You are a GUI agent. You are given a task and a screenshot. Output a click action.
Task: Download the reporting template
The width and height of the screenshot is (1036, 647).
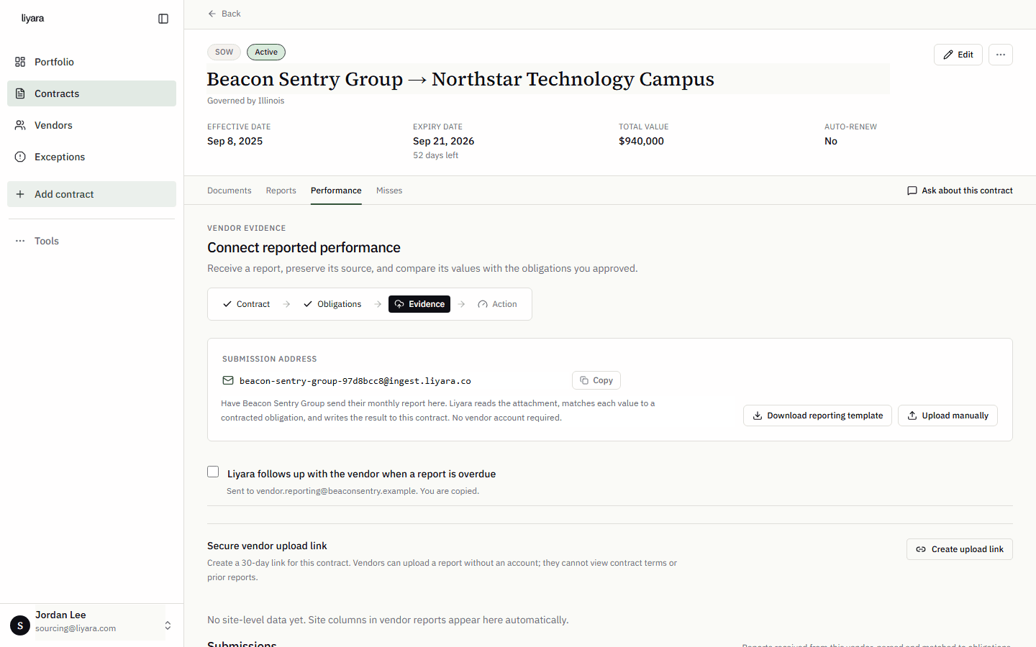click(x=817, y=416)
